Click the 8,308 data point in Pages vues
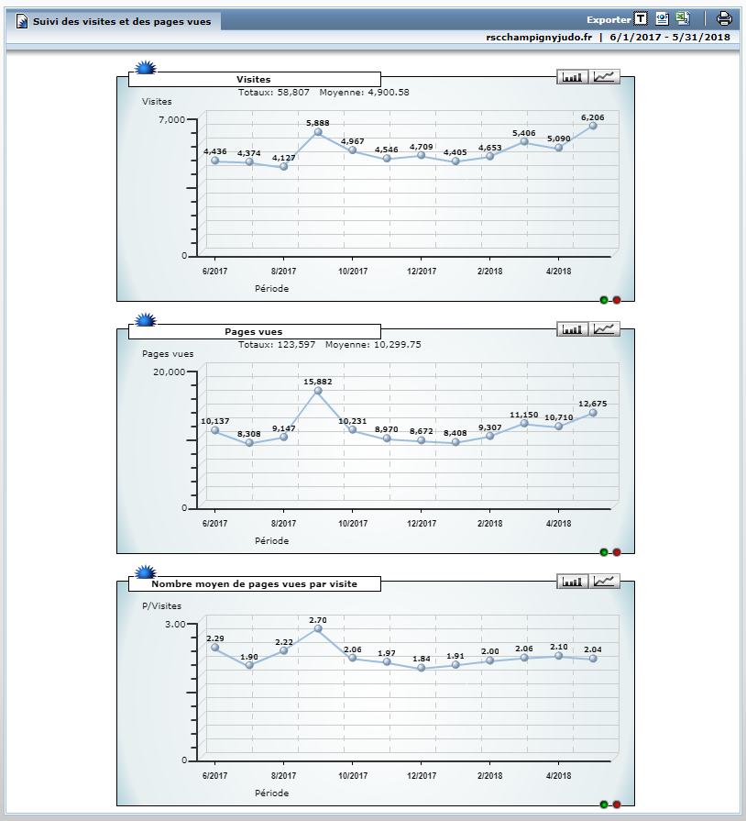Screen dimensions: 746x821 (x=249, y=443)
